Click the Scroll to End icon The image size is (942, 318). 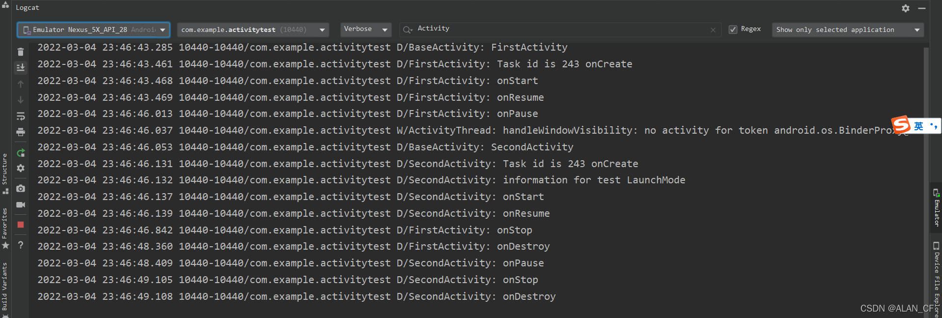pos(21,67)
